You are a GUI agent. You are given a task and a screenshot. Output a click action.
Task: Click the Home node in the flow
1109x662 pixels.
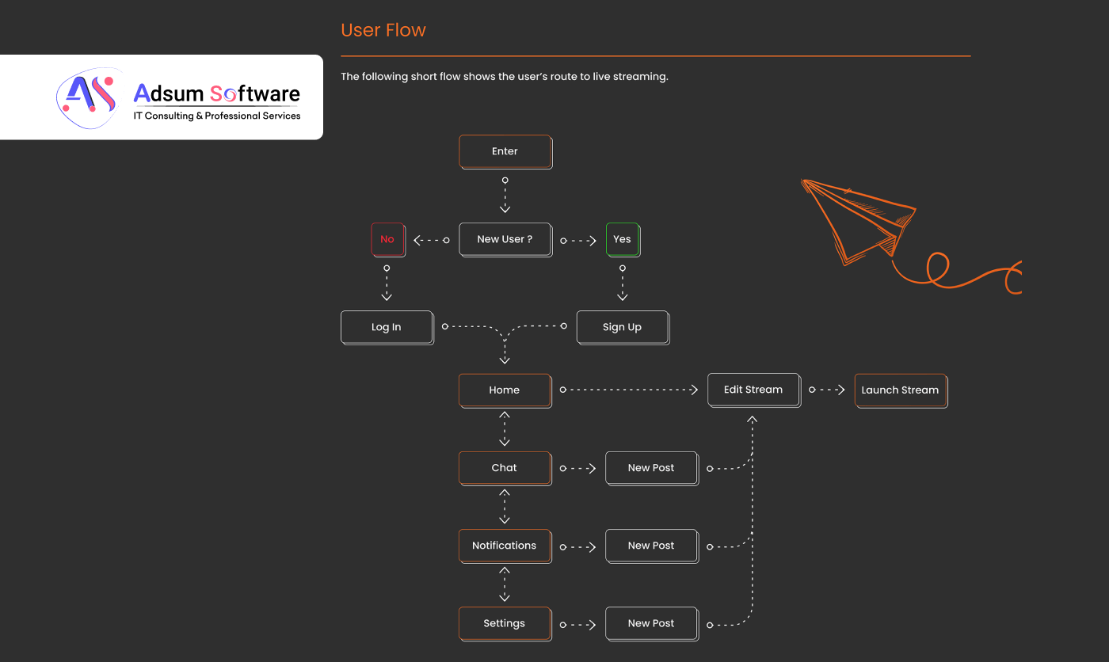tap(505, 390)
